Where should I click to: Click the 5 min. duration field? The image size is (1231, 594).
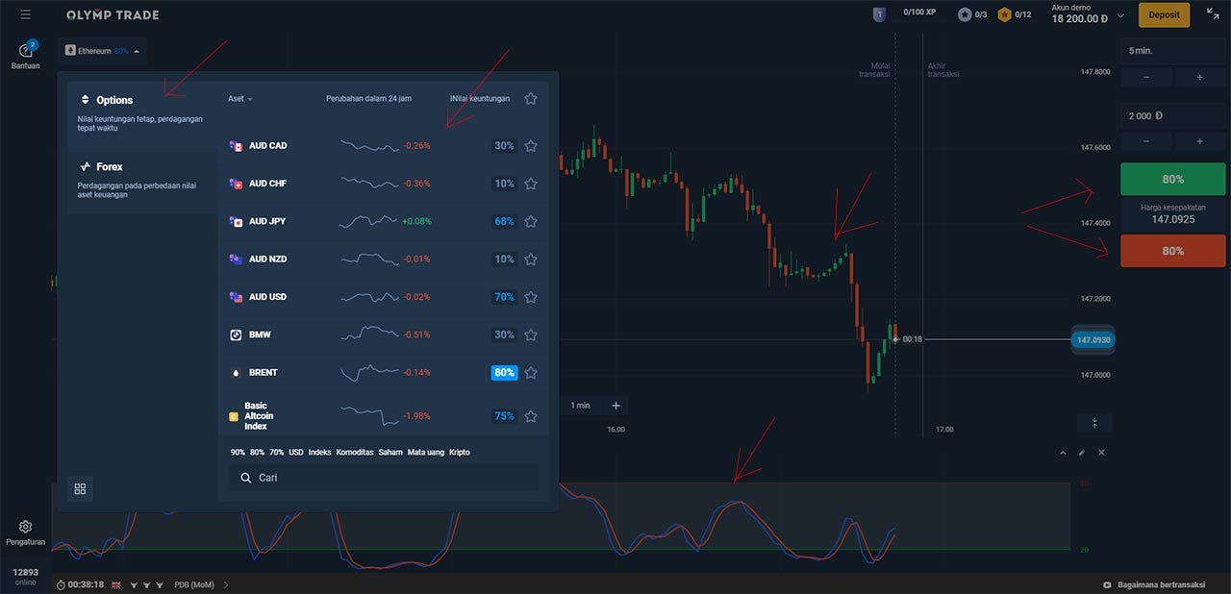[x=1172, y=50]
